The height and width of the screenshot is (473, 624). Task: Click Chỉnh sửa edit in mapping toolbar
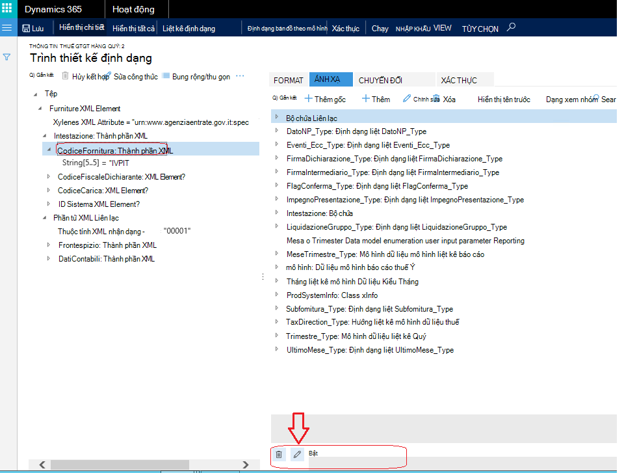pyautogui.click(x=421, y=99)
